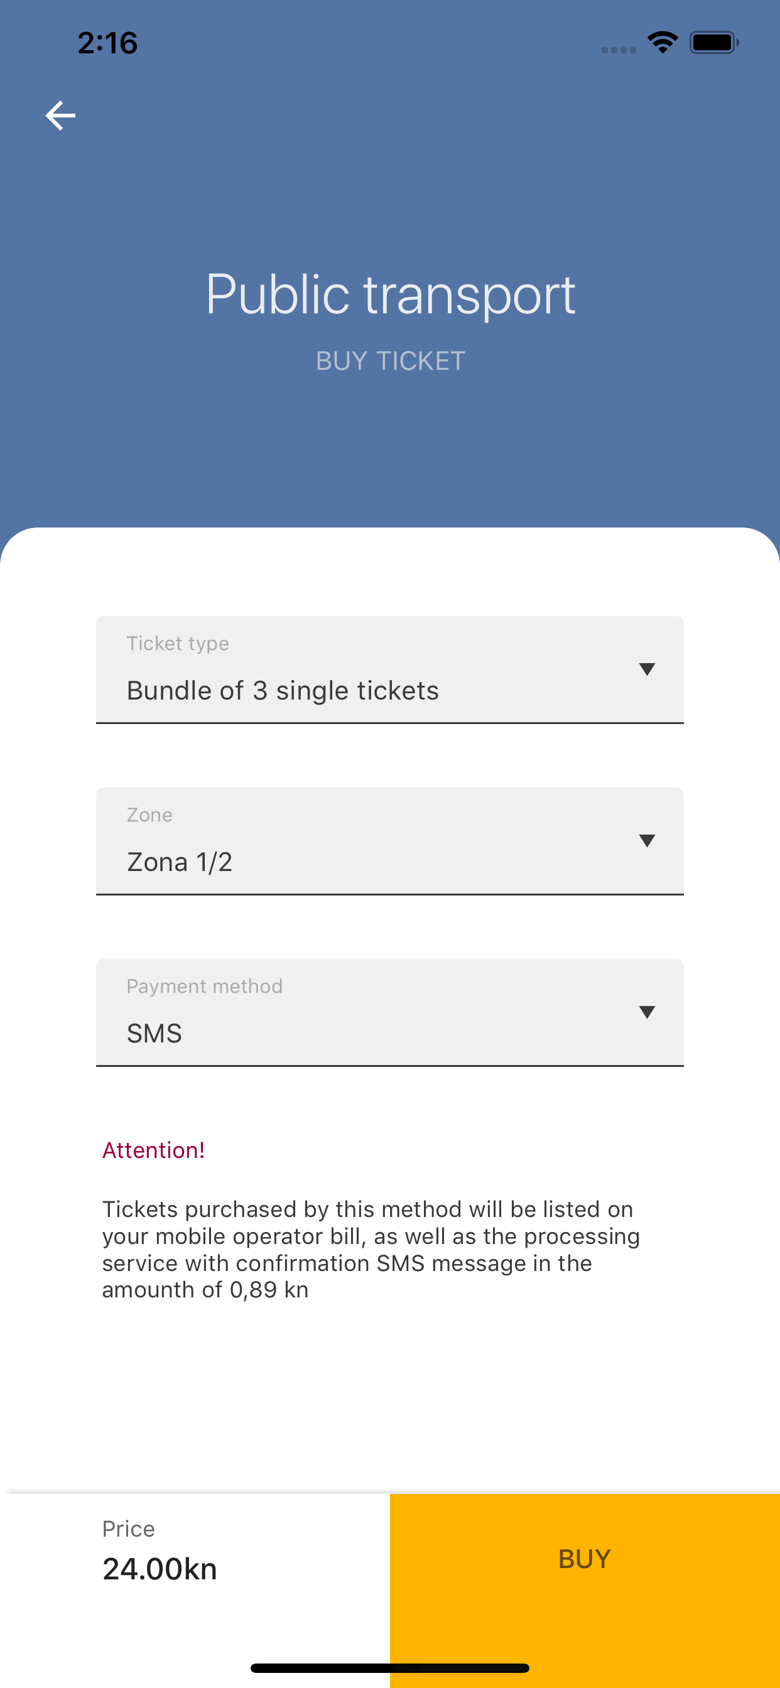
Task: Tap the SMS payment value
Action: tap(154, 1034)
